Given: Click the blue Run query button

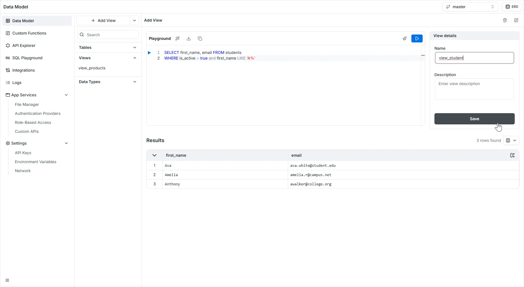Looking at the screenshot, I should tap(417, 38).
